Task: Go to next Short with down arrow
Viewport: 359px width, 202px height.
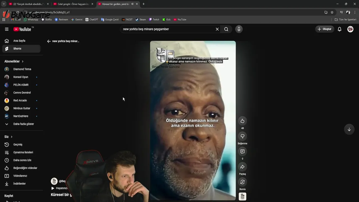Action: pyautogui.click(x=349, y=129)
